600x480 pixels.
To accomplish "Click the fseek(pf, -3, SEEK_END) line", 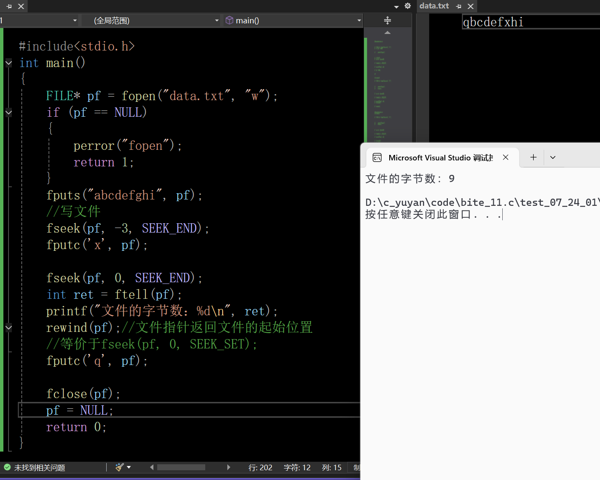I will (x=128, y=228).
